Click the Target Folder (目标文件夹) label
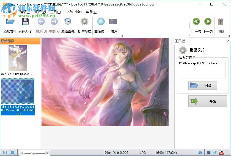The image size is (231, 156). (187, 57)
